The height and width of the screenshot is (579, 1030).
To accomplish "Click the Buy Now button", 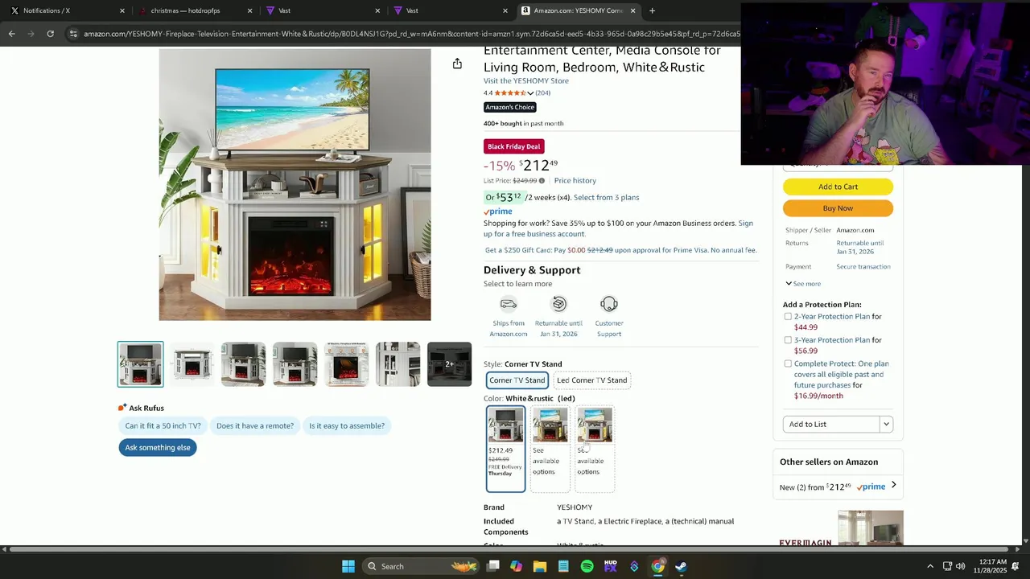I will click(838, 208).
